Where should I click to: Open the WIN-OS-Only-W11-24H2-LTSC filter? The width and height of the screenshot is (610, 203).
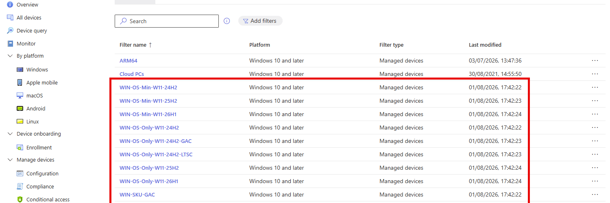(x=157, y=154)
